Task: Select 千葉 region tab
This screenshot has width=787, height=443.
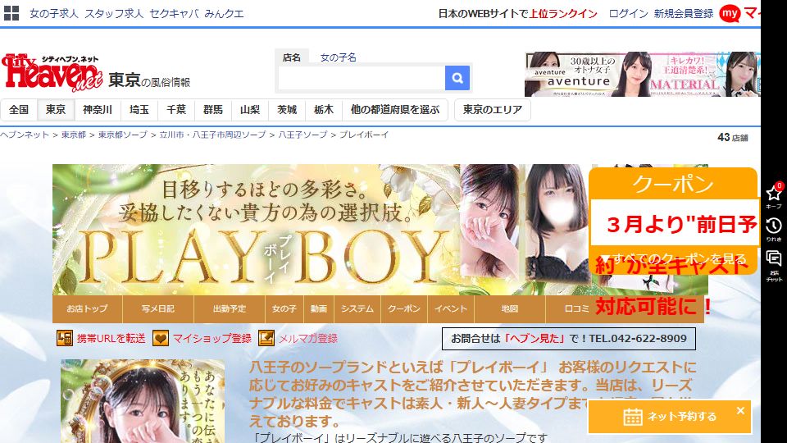Action: (176, 109)
